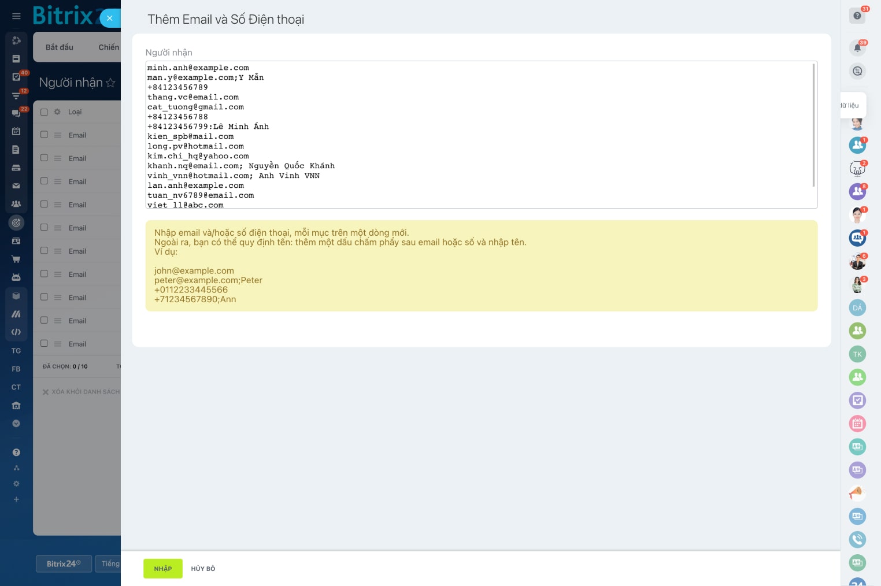Open the grid settings gear icon

click(57, 112)
